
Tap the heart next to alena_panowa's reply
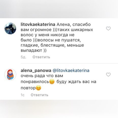[108, 75]
